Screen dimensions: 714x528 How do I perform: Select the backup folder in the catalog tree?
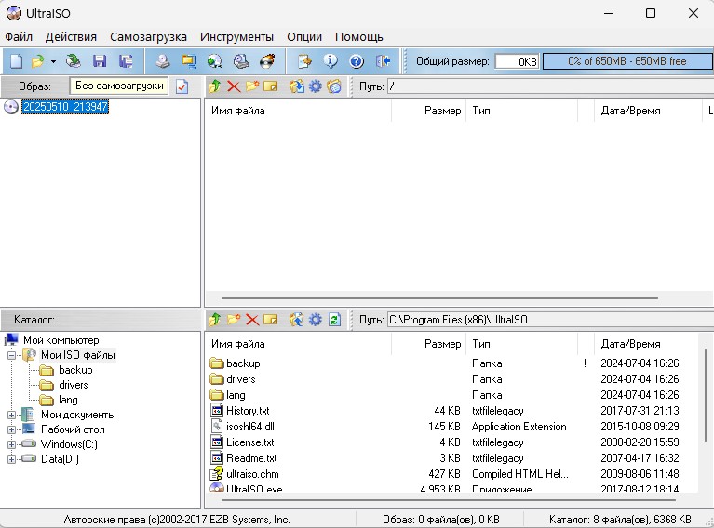point(75,370)
